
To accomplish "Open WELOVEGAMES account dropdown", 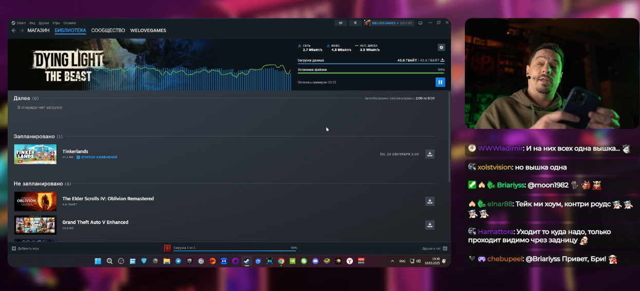I will coord(388,23).
